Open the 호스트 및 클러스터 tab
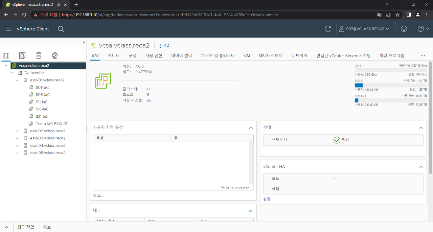Viewport: 433px width, 232px height. coord(218,55)
